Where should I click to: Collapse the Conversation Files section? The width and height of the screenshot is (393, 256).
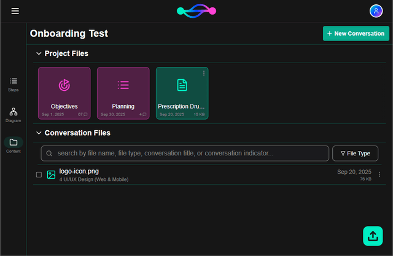[x=39, y=133]
